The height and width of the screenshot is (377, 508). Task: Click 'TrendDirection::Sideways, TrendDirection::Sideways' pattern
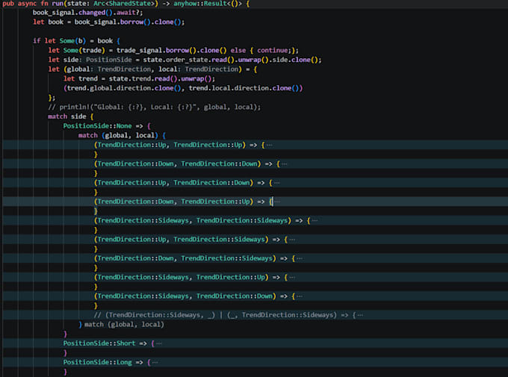[193, 221]
